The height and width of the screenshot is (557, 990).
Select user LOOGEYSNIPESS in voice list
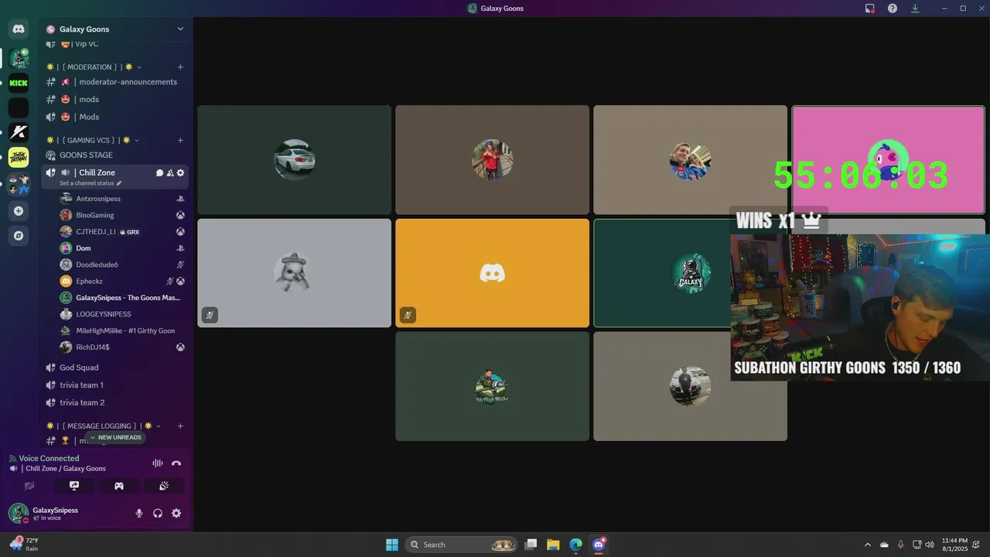coord(121,314)
